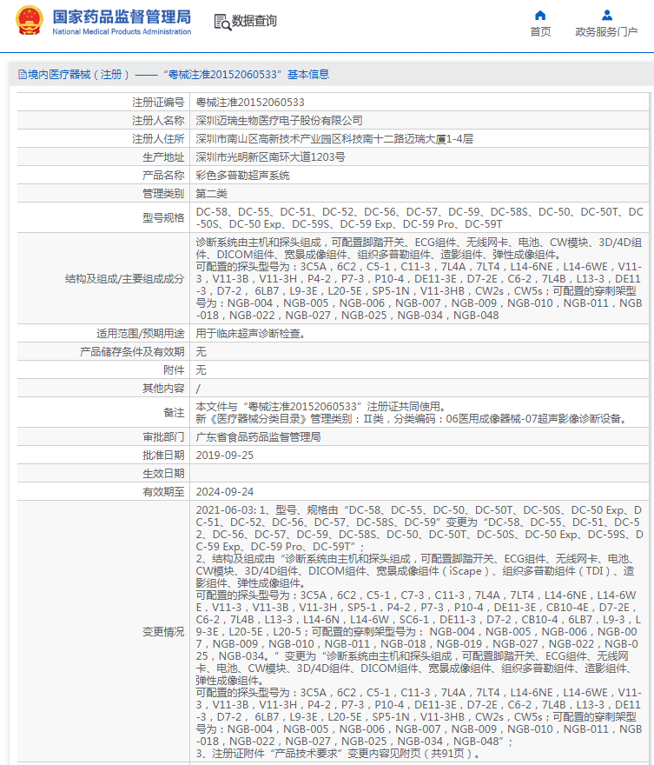The image size is (654, 765).
Task: Open the 数据查询 search icon
Action: pyautogui.click(x=222, y=22)
